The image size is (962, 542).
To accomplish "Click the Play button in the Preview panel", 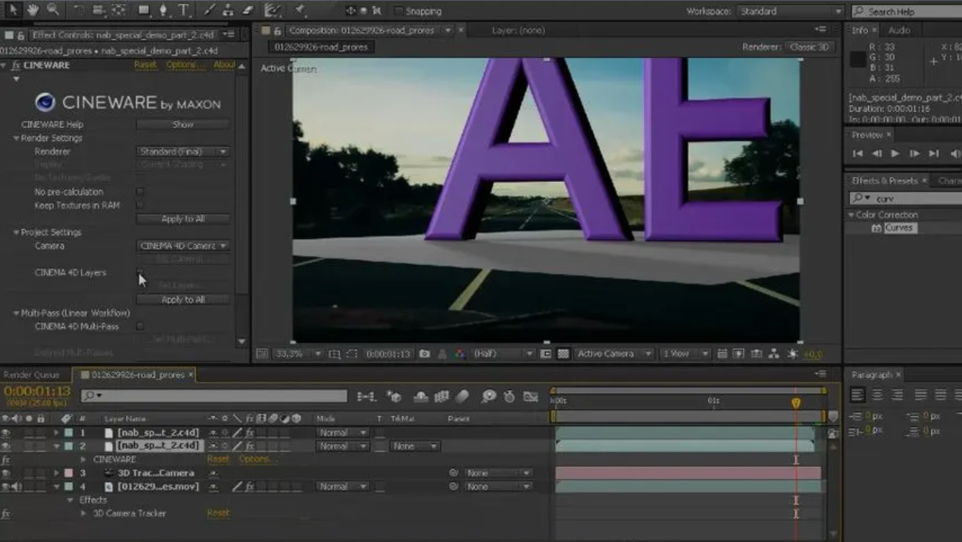I will click(x=895, y=154).
